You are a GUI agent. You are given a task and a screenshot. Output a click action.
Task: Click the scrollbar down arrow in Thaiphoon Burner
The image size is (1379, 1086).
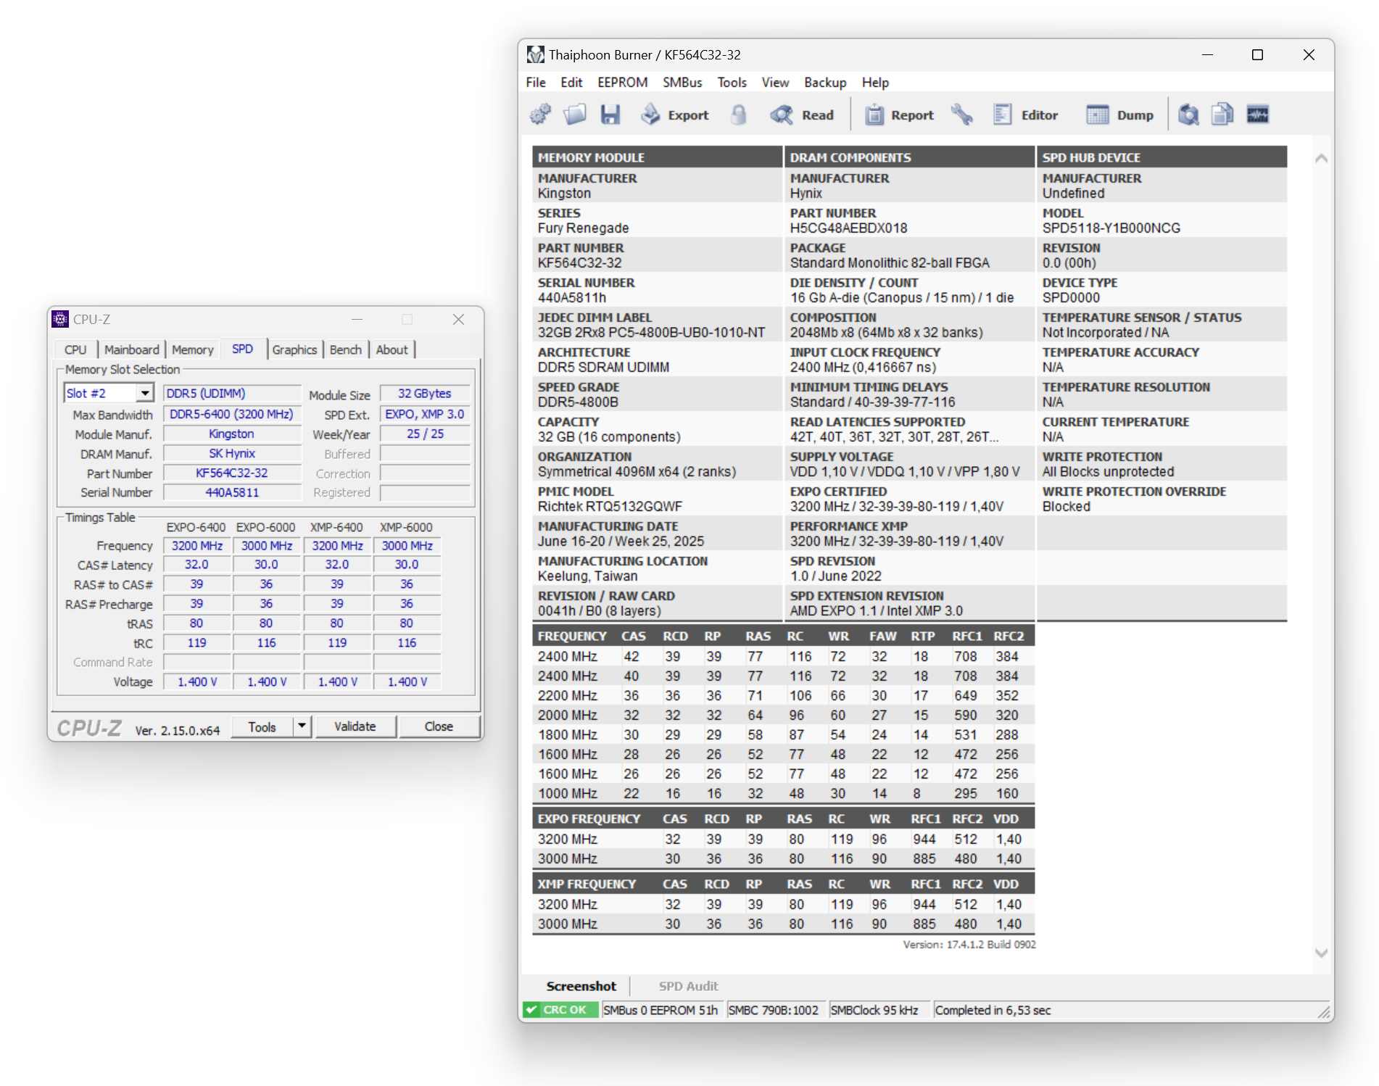[1321, 953]
